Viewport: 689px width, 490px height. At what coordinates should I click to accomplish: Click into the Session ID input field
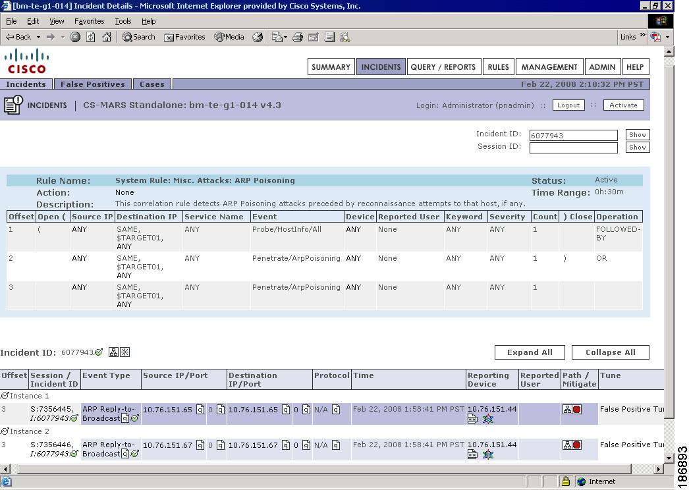(573, 148)
